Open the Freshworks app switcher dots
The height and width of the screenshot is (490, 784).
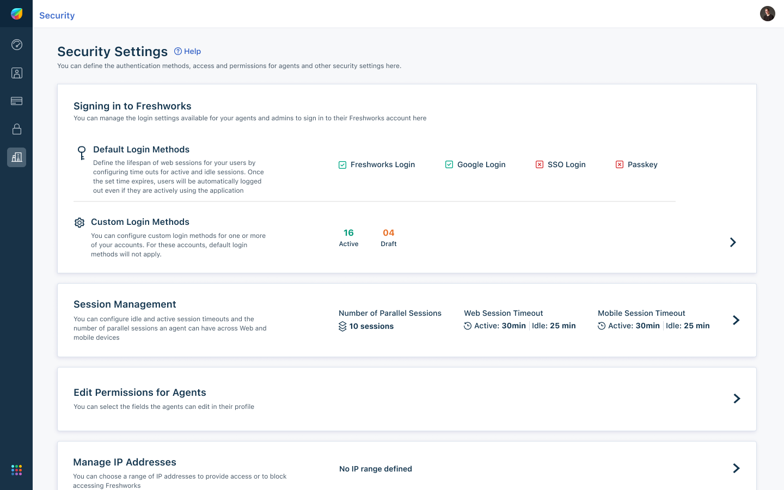[x=16, y=470]
